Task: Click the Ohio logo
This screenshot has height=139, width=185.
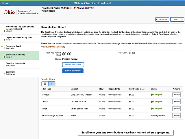Action: click(9, 12)
